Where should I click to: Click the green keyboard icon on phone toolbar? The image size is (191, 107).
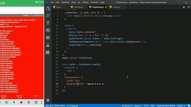tap(7, 102)
